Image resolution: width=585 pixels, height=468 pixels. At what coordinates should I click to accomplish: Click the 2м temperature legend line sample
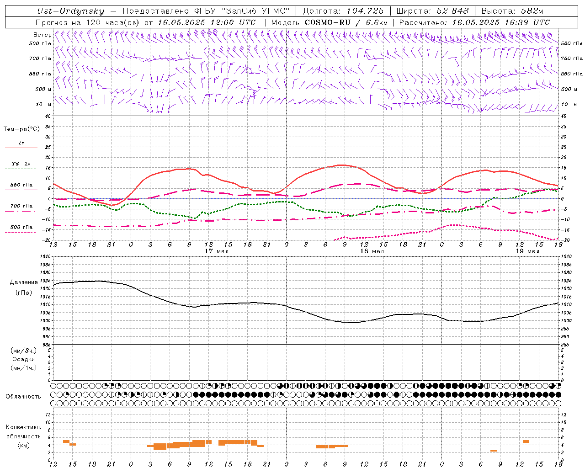point(21,148)
